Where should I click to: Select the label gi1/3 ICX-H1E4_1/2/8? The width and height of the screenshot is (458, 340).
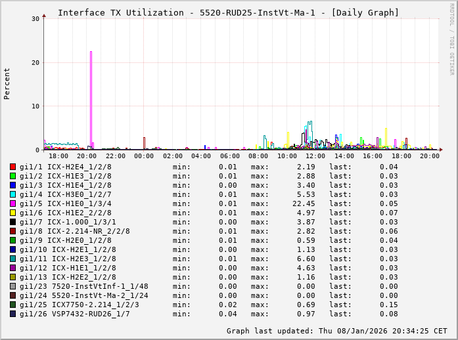point(66,185)
